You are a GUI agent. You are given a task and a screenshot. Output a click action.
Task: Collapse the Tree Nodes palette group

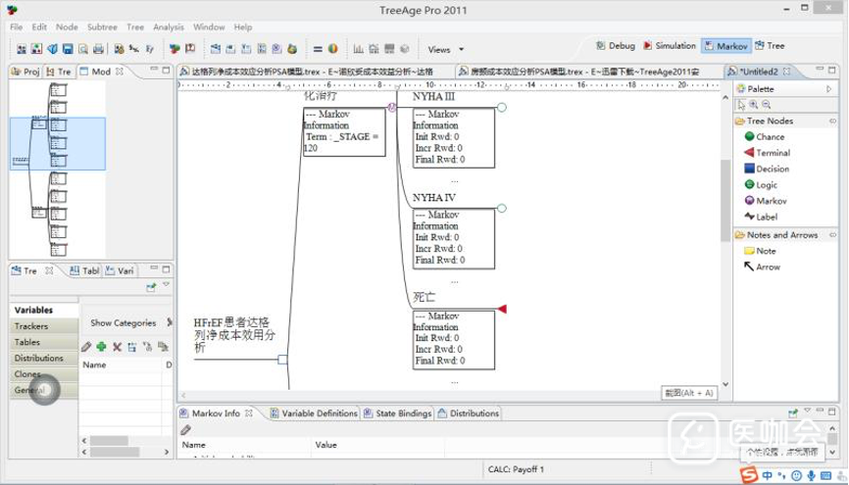770,121
